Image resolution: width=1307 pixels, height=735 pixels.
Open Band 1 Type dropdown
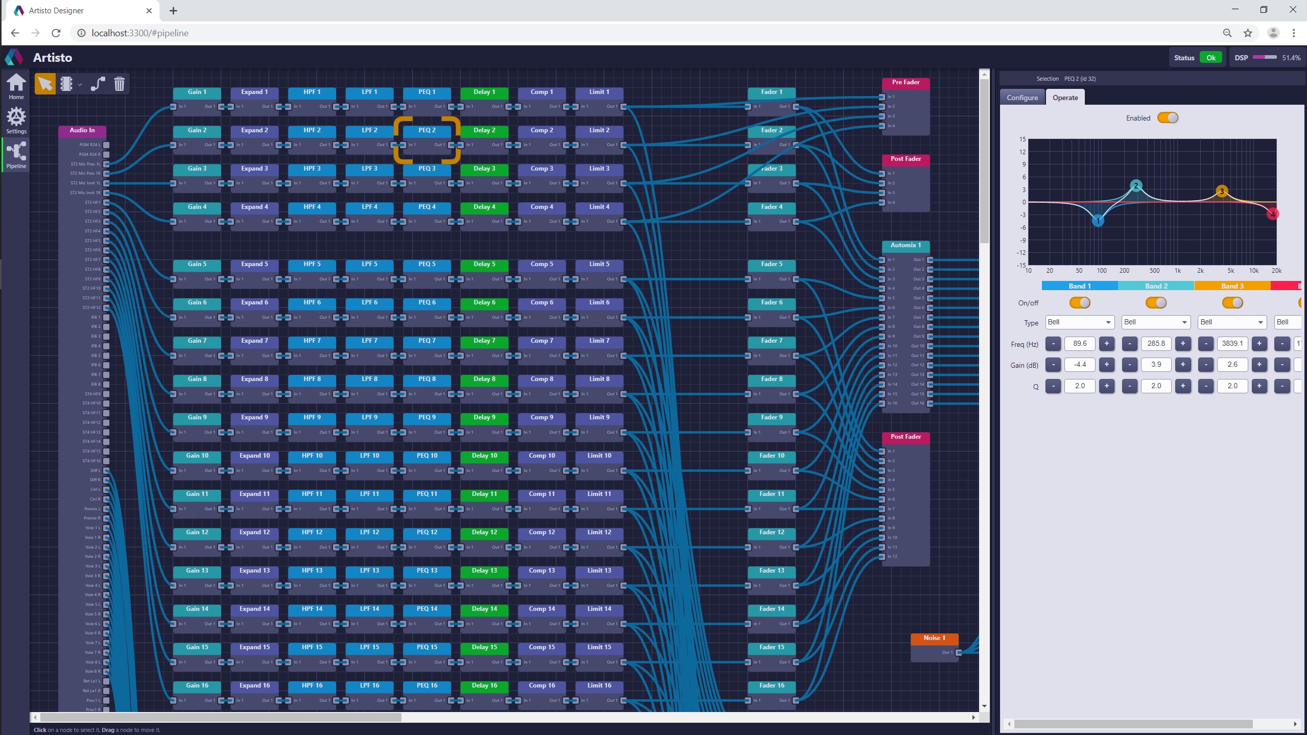coord(1079,322)
